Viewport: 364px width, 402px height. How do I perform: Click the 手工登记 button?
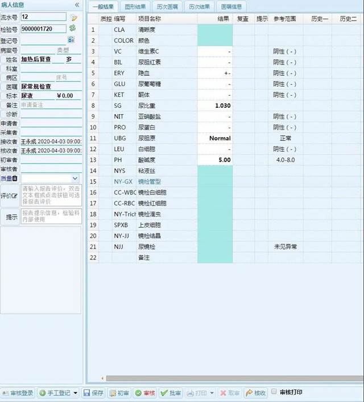(55, 393)
